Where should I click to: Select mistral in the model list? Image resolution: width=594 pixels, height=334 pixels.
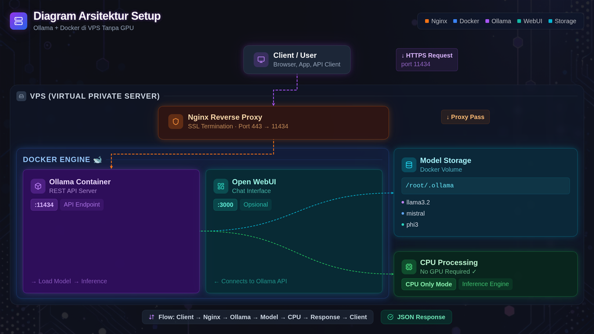[x=415, y=213]
